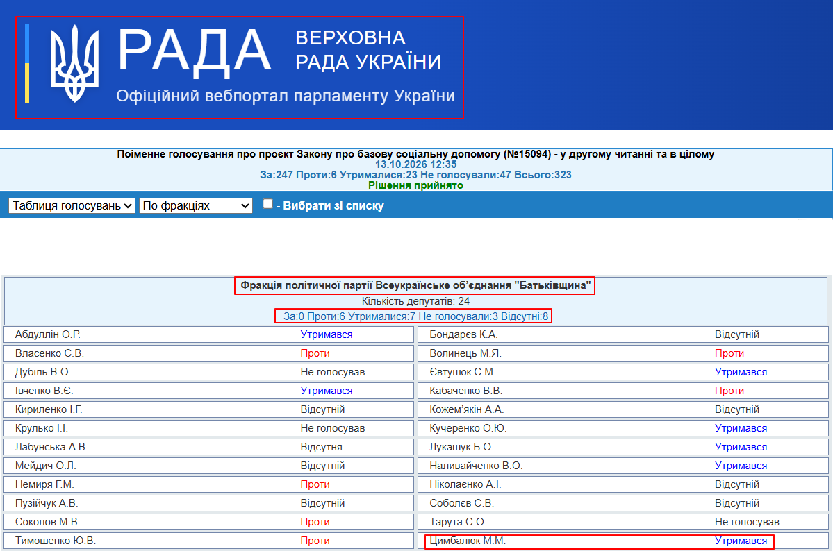
Task: Select the vote title about law №15094
Action: (415, 154)
